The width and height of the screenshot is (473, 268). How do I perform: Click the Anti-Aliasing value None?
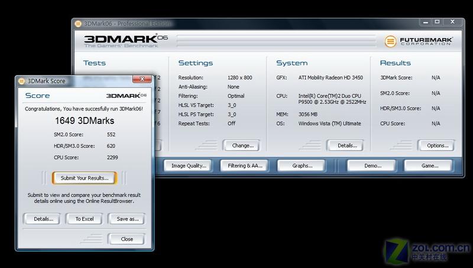pyautogui.click(x=233, y=87)
